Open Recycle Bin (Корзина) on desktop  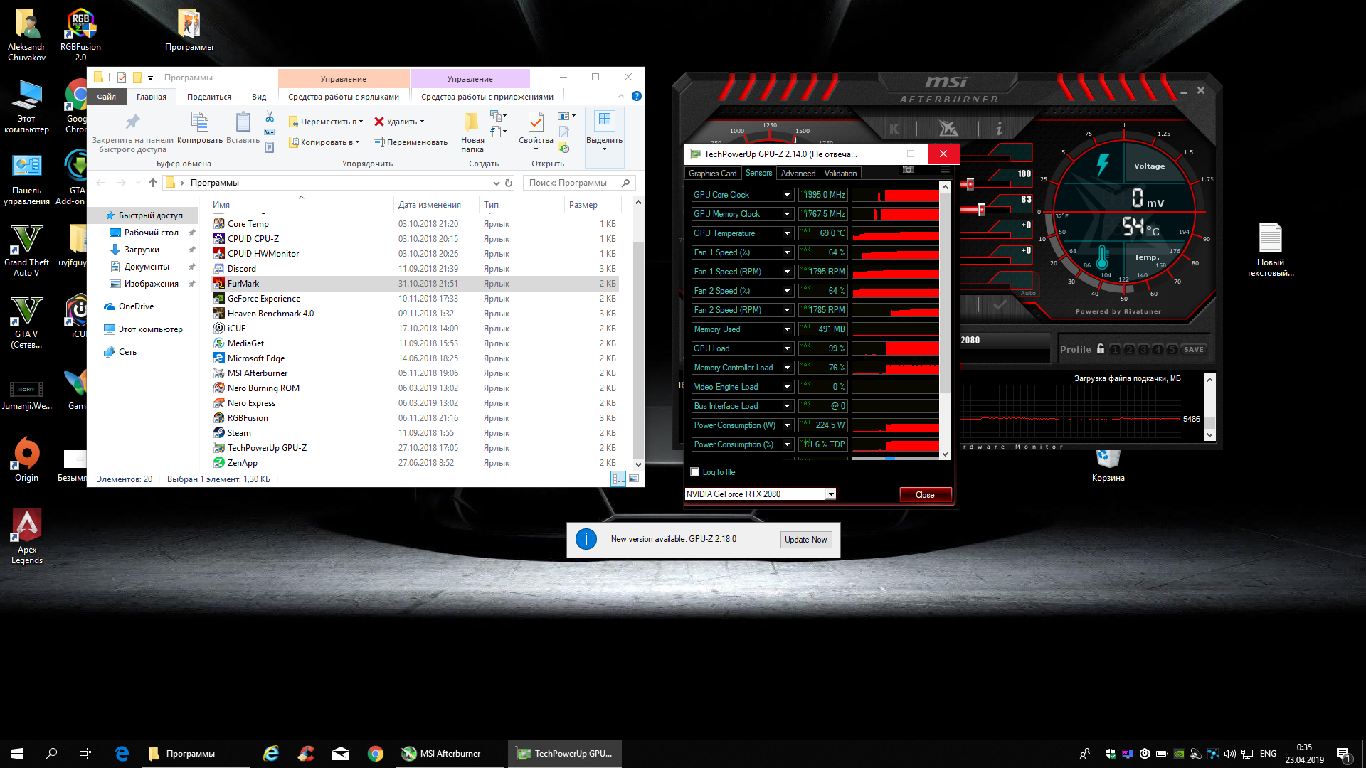1108,466
